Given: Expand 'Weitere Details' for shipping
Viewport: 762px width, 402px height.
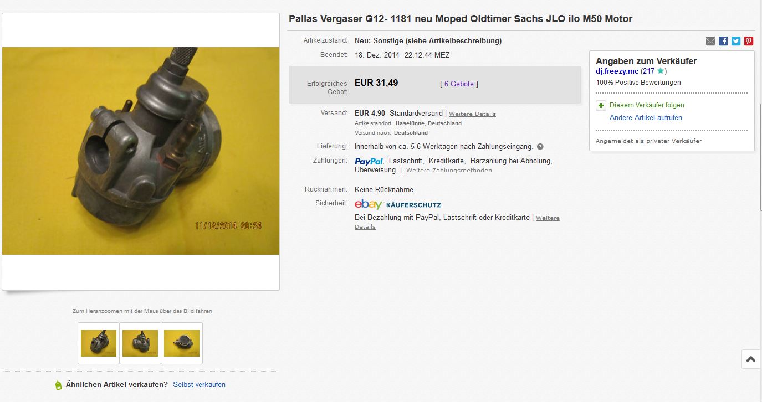Looking at the screenshot, I should [472, 114].
